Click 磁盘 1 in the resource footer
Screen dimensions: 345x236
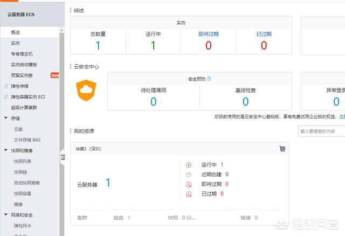click(x=122, y=218)
